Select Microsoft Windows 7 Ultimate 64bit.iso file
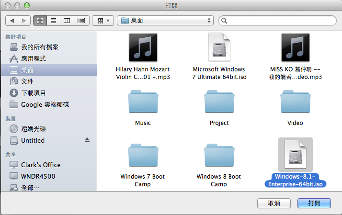 pos(219,49)
